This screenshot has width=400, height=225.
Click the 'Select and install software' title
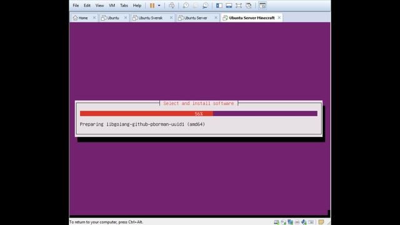point(199,103)
